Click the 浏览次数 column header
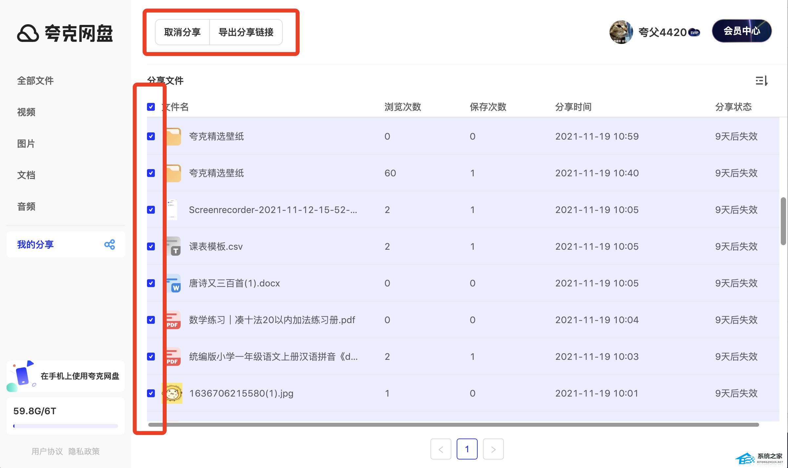The height and width of the screenshot is (468, 788). coord(403,107)
